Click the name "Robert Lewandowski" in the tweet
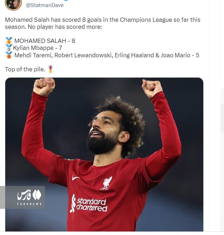The height and width of the screenshot is (235, 224). pyautogui.click(x=83, y=55)
